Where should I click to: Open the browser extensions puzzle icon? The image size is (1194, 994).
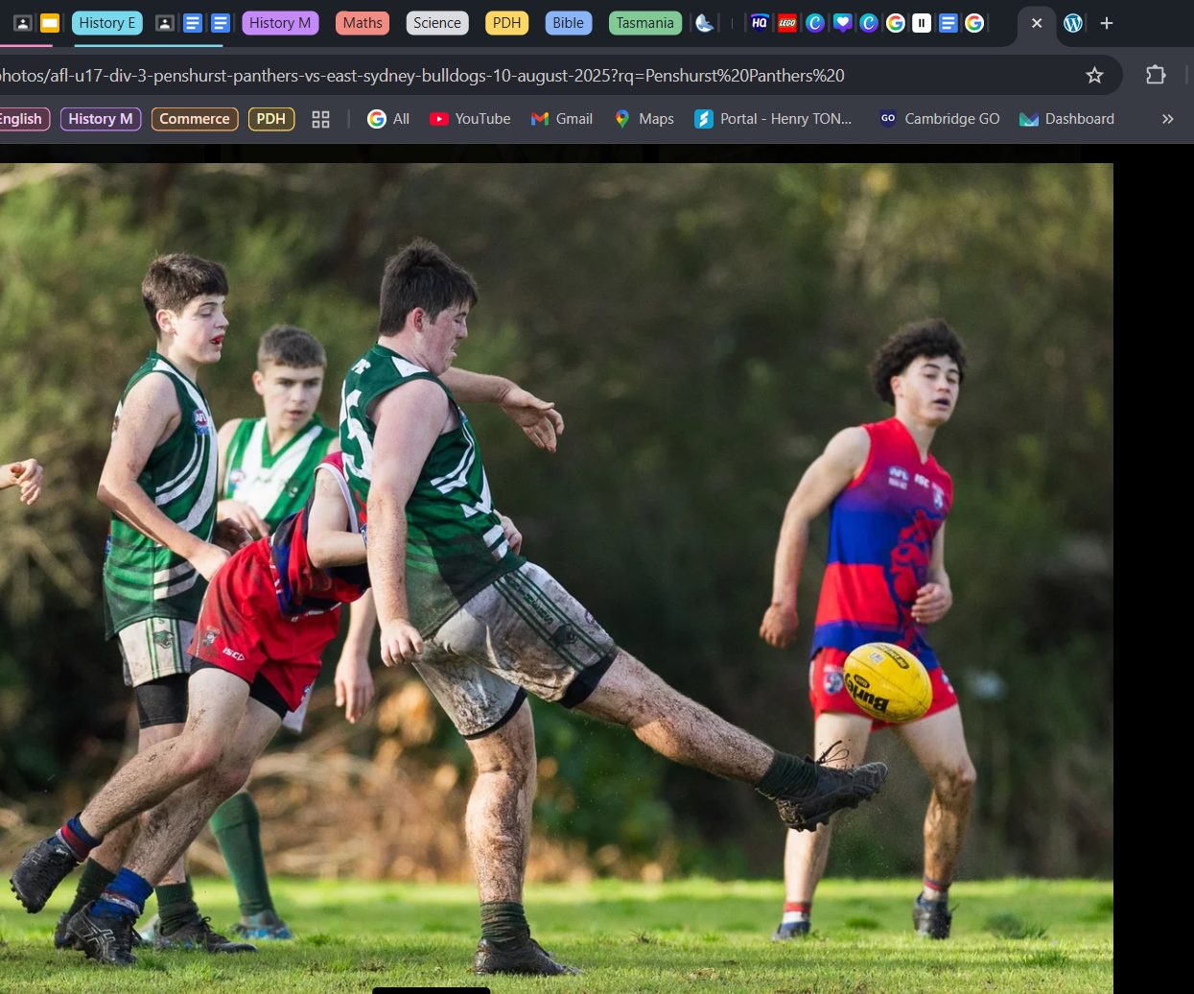click(x=1156, y=75)
